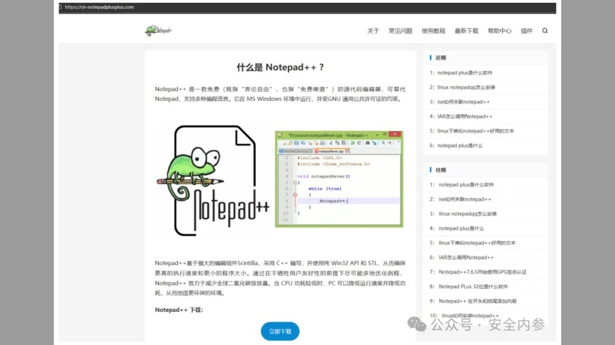
Task: Click the large chameleon Notepad++ logo image
Action: click(x=212, y=181)
